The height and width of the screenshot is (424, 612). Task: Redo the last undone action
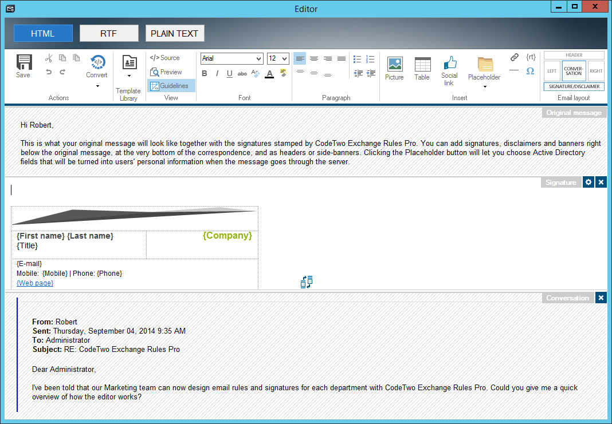pos(62,72)
